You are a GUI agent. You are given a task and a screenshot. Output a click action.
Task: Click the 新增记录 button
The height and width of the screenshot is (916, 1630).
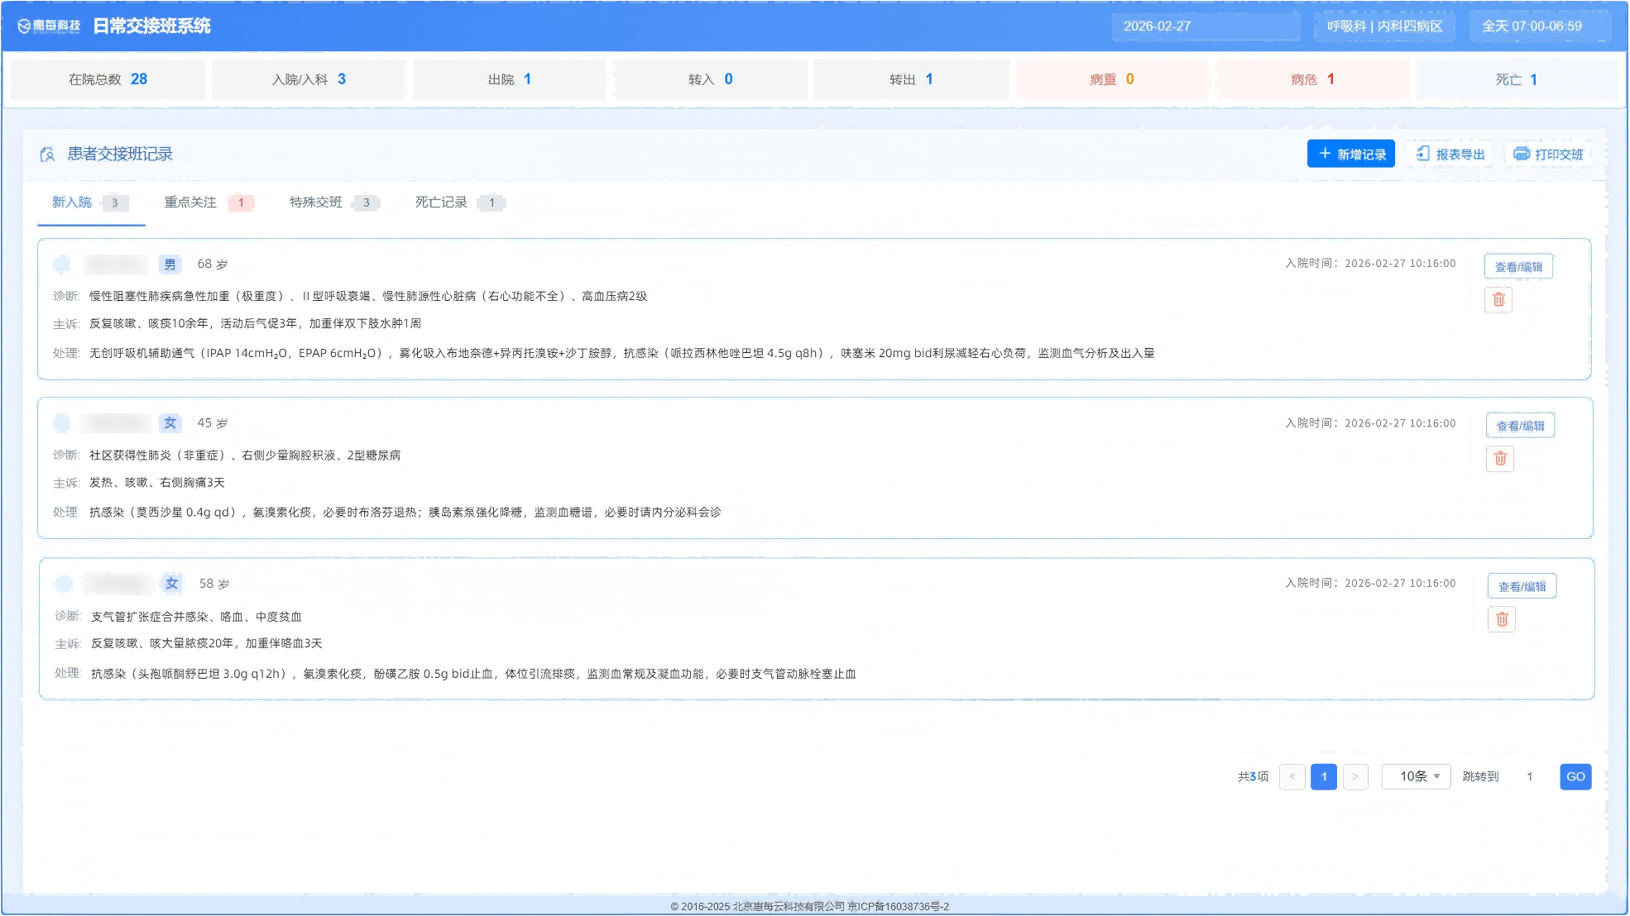pos(1351,154)
